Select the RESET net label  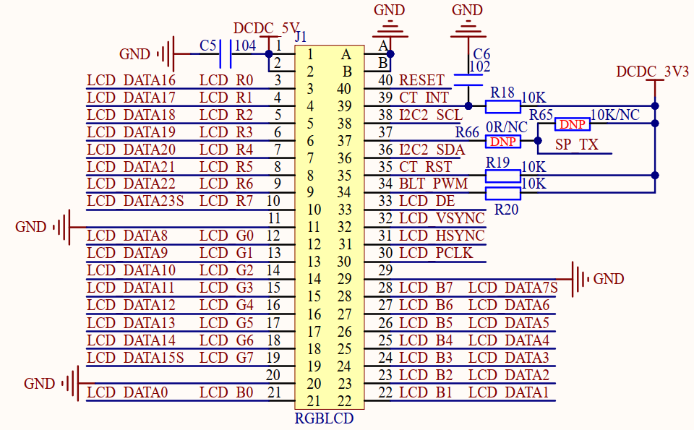421,80
